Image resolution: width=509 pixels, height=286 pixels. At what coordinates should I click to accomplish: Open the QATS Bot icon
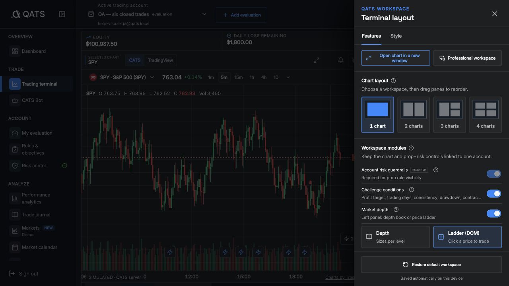coord(15,100)
